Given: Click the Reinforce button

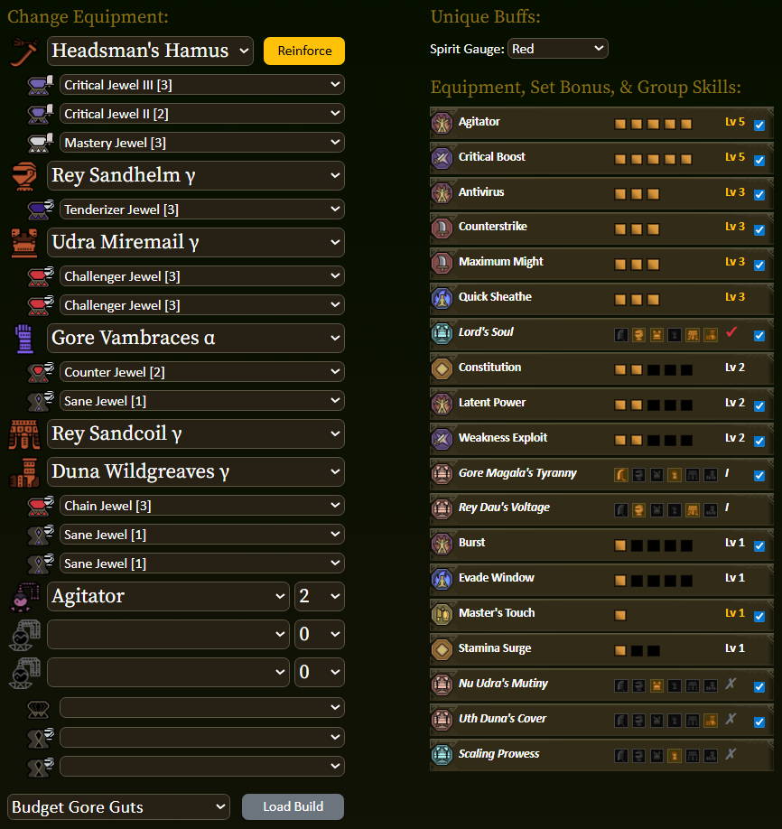Looking at the screenshot, I should point(304,51).
